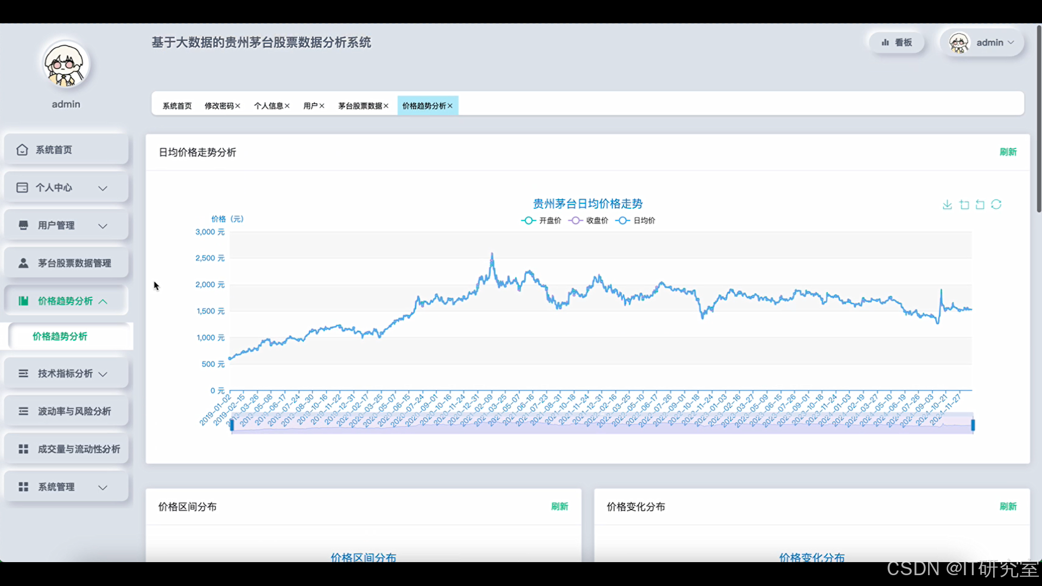1042x586 pixels.
Task: Expand the 系统管理 menu chevron
Action: click(x=103, y=487)
